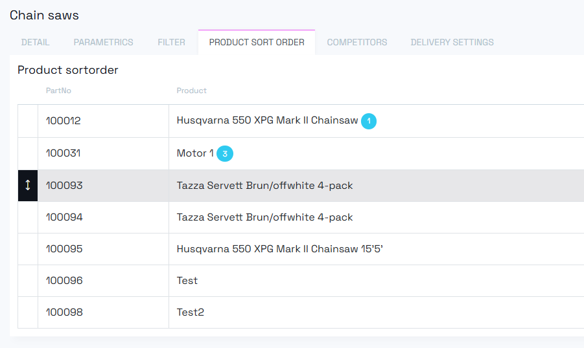Click the drag handle cell for row 100098
The height and width of the screenshot is (348, 584).
(28, 312)
